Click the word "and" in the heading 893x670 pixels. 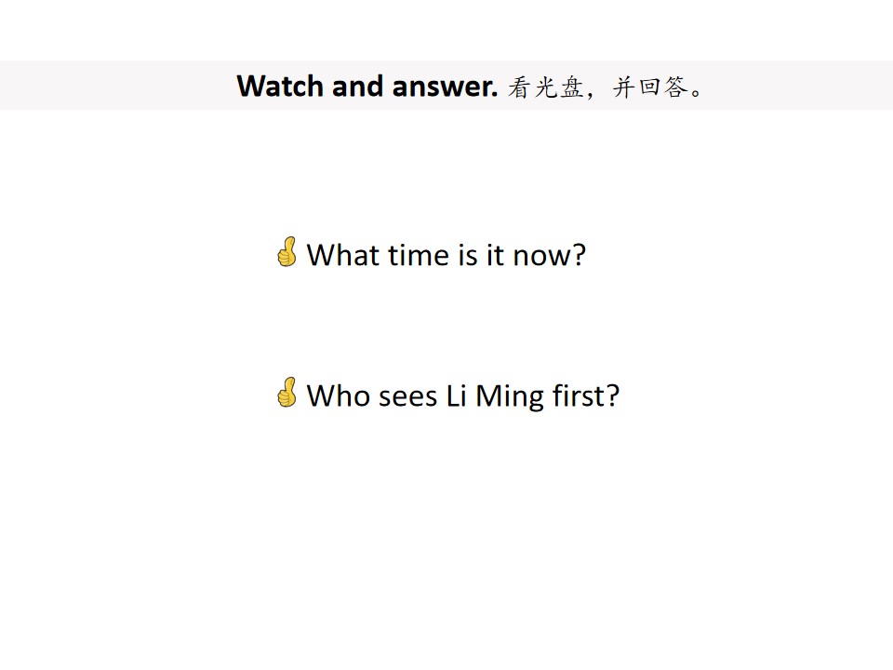coord(357,86)
